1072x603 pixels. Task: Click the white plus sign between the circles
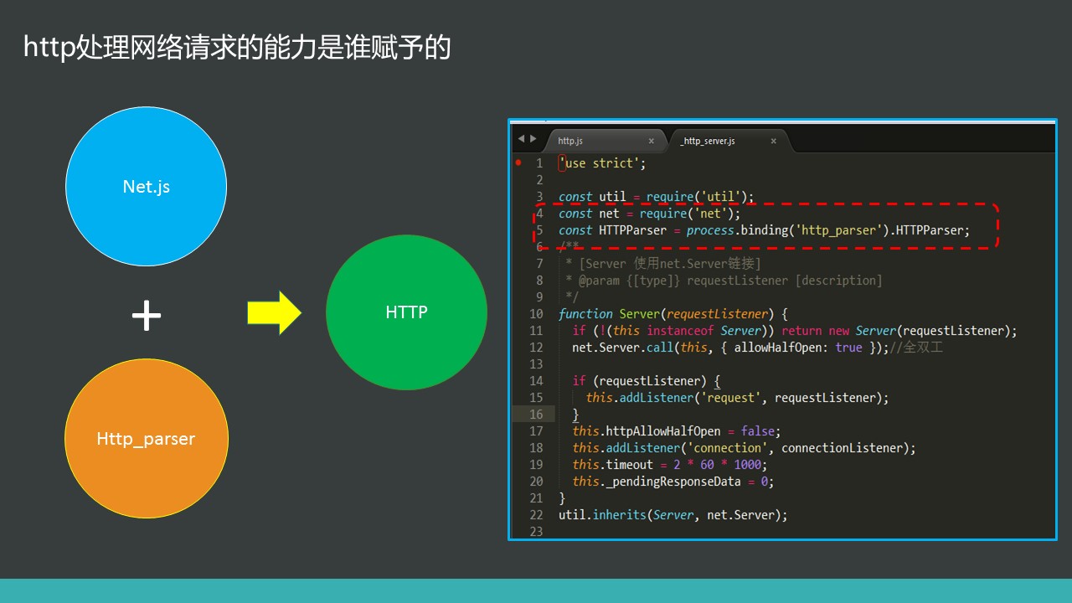point(146,315)
